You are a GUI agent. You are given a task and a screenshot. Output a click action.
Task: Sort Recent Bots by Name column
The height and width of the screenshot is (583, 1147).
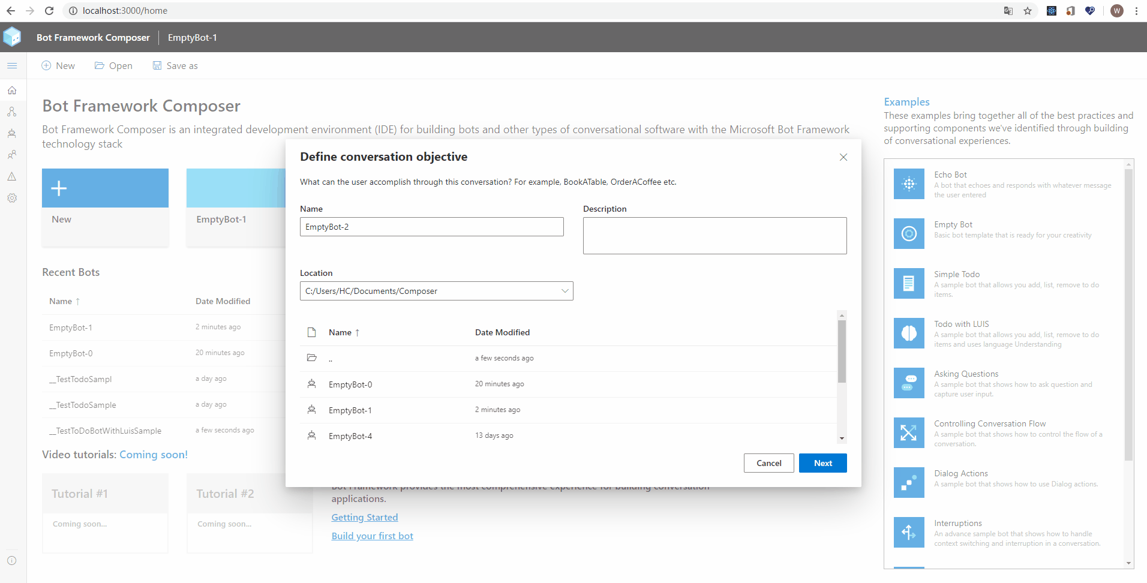[x=65, y=301]
